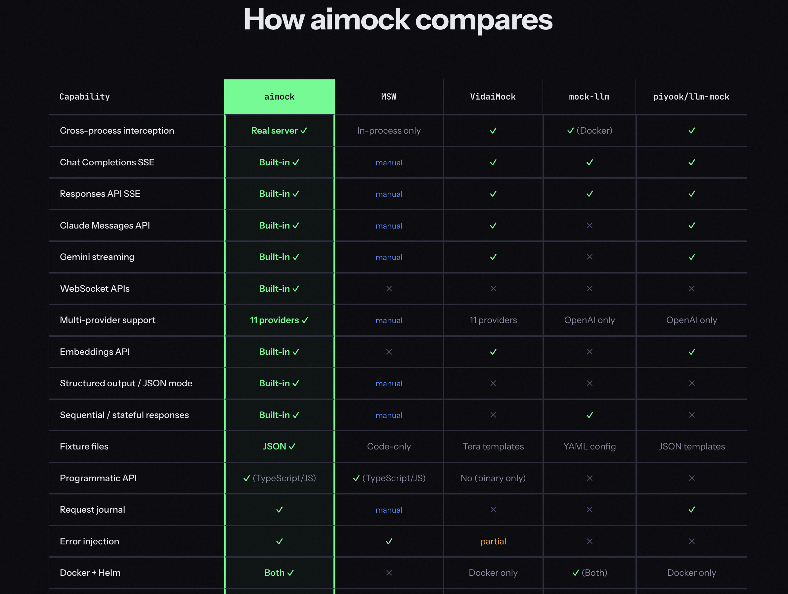Click the mock-llm column header

[x=589, y=97]
